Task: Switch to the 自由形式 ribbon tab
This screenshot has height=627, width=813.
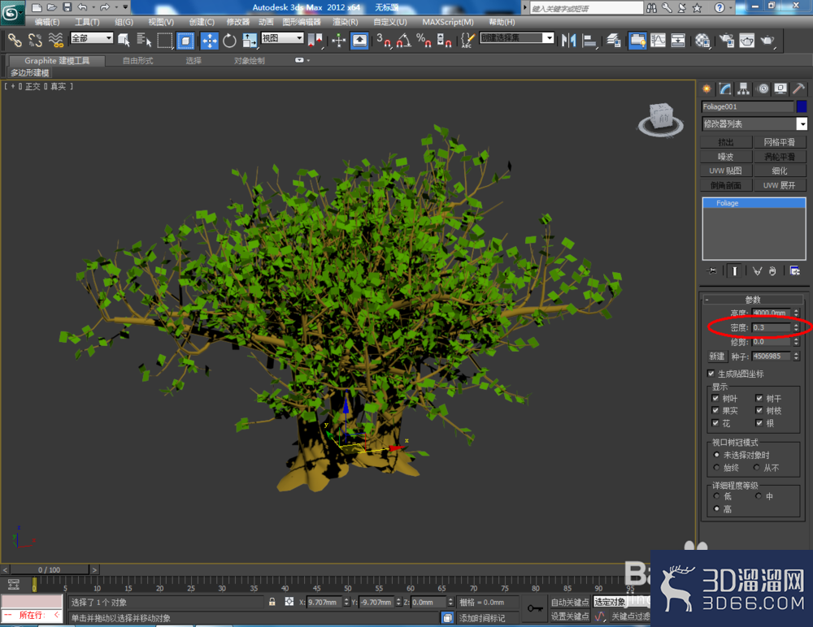Action: coord(138,61)
